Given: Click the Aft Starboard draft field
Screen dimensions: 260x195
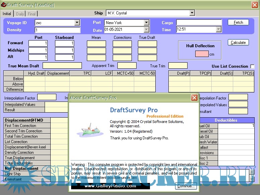Looking at the screenshot, I should [x=64, y=57].
